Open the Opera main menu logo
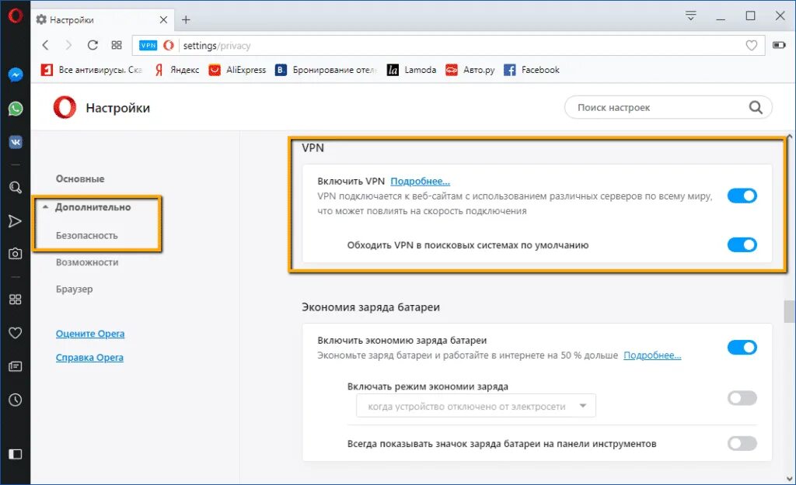Image resolution: width=796 pixels, height=485 pixels. pyautogui.click(x=16, y=16)
